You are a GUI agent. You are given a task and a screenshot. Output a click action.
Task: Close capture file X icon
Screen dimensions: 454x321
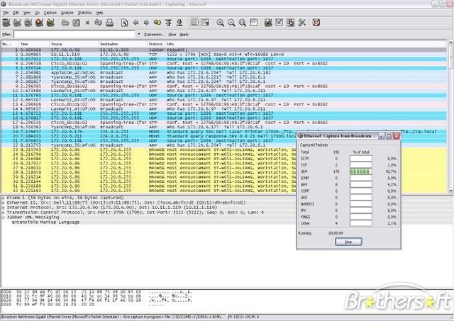point(87,23)
